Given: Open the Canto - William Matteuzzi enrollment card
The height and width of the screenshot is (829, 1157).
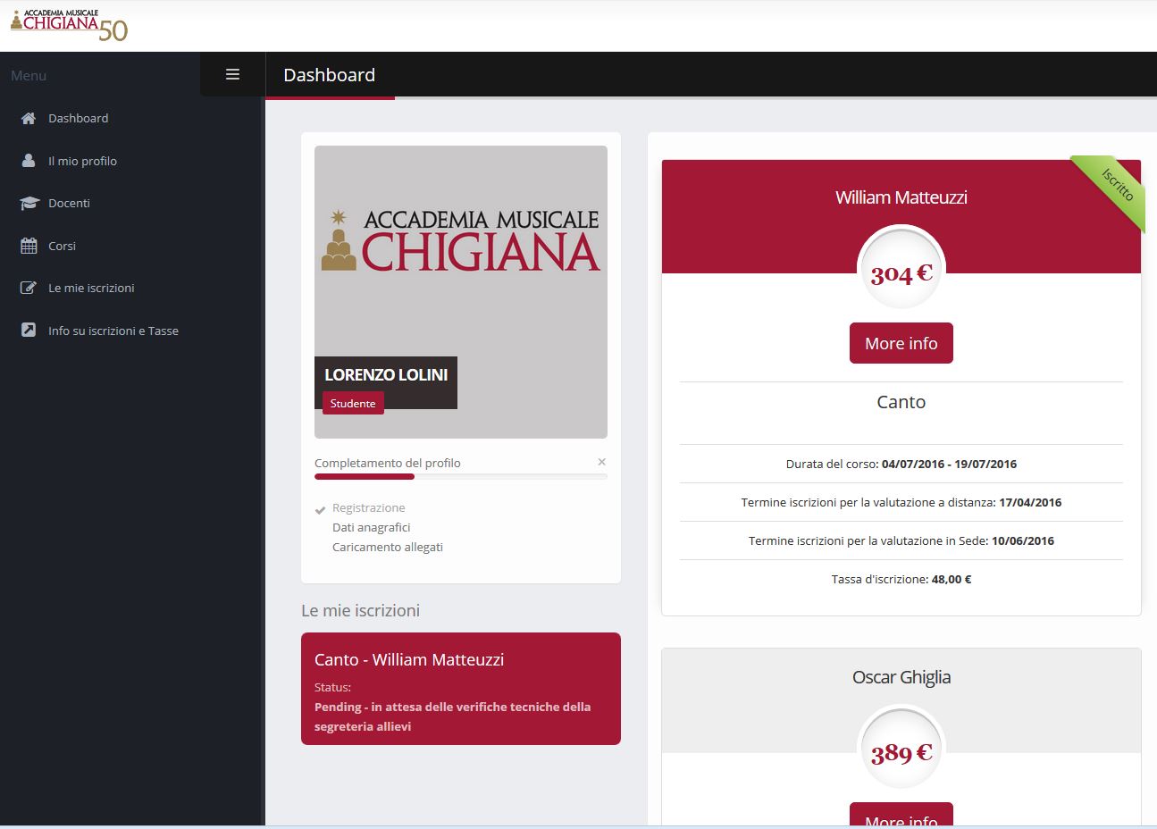Looking at the screenshot, I should (461, 689).
